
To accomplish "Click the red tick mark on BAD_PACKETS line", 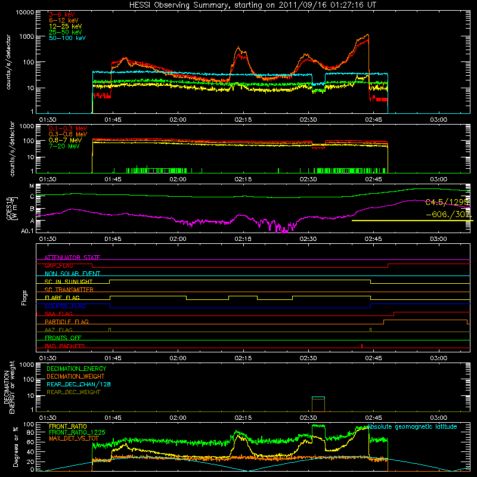I will pos(362,346).
